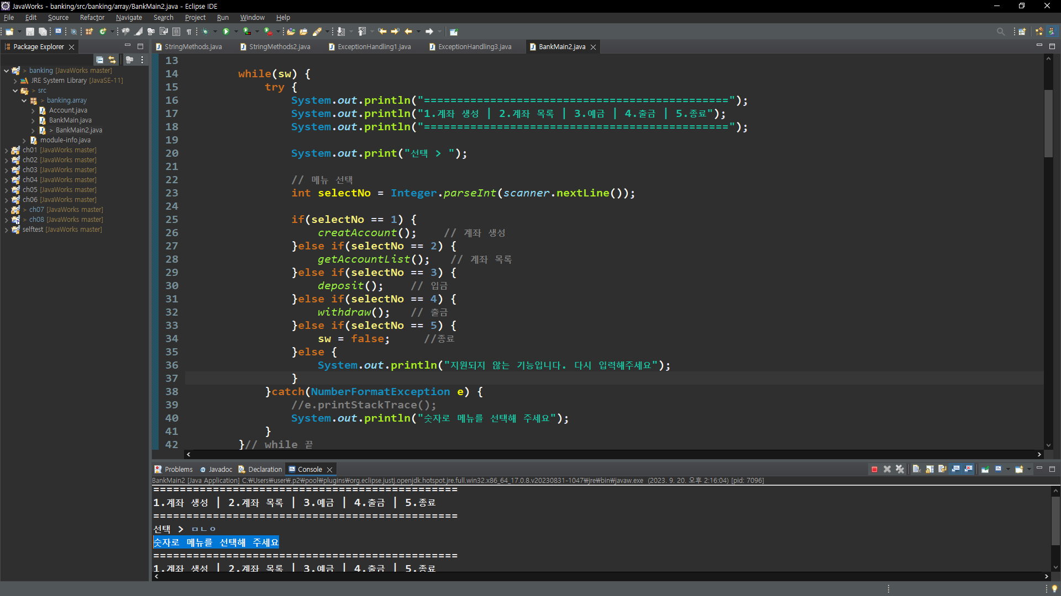Screen dimensions: 1061x596
Task: Terminate the running program with red stop button
Action: [874, 470]
